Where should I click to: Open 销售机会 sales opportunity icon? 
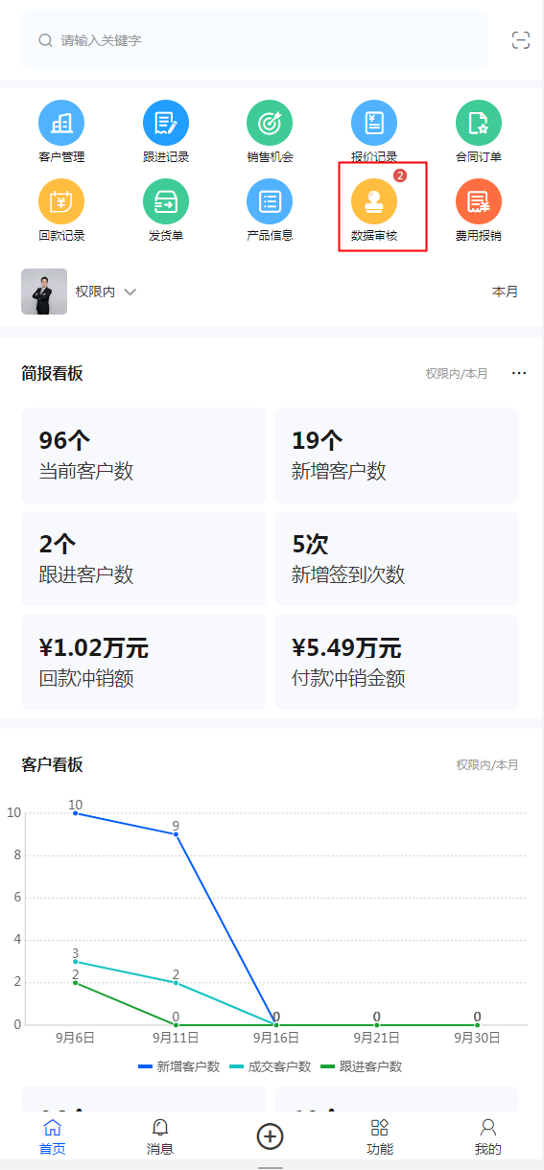(x=270, y=123)
